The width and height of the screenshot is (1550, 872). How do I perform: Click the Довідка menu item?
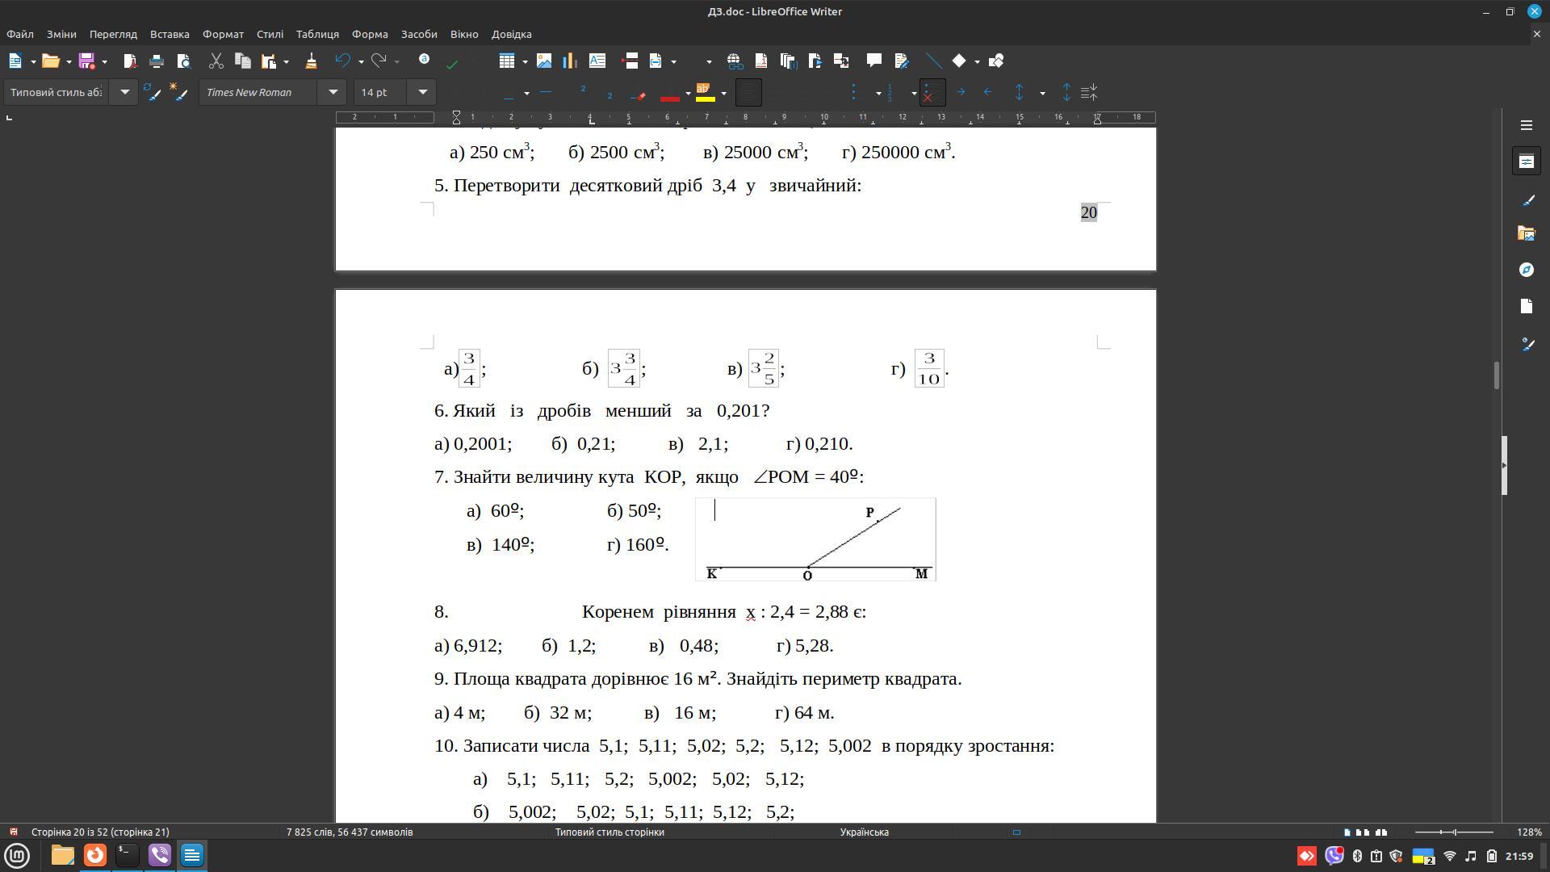coord(512,33)
